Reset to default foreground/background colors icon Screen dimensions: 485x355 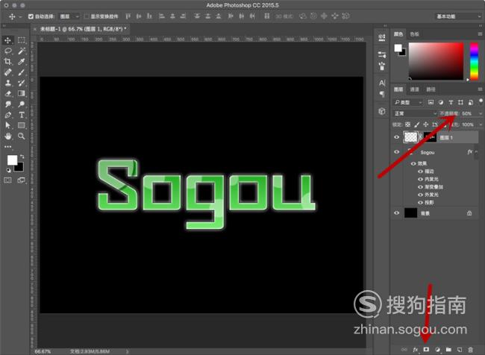point(8,170)
